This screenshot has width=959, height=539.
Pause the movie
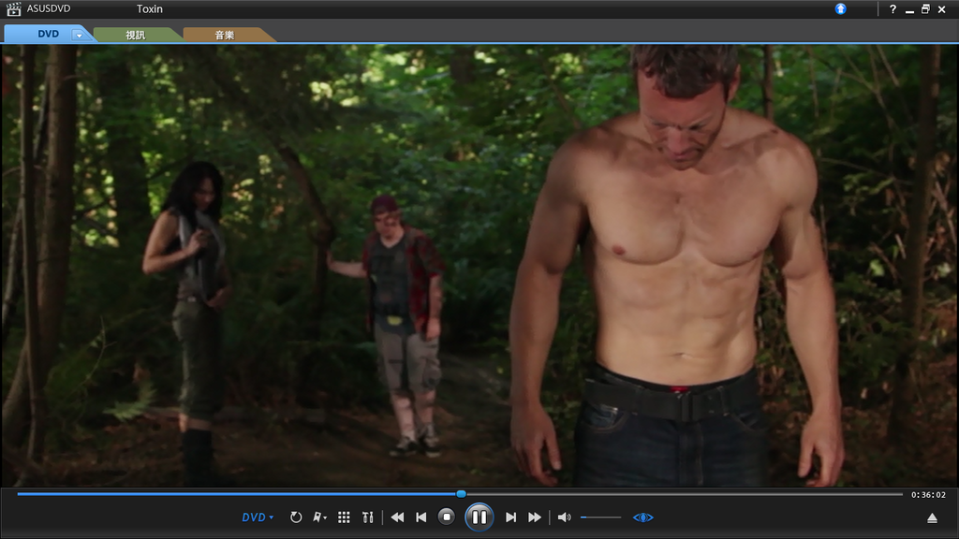(x=479, y=517)
